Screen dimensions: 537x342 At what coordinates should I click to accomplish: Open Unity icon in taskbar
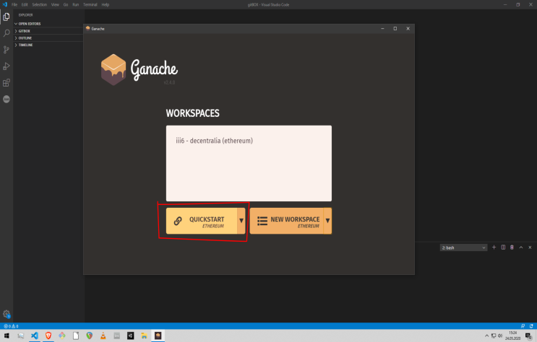(131, 336)
